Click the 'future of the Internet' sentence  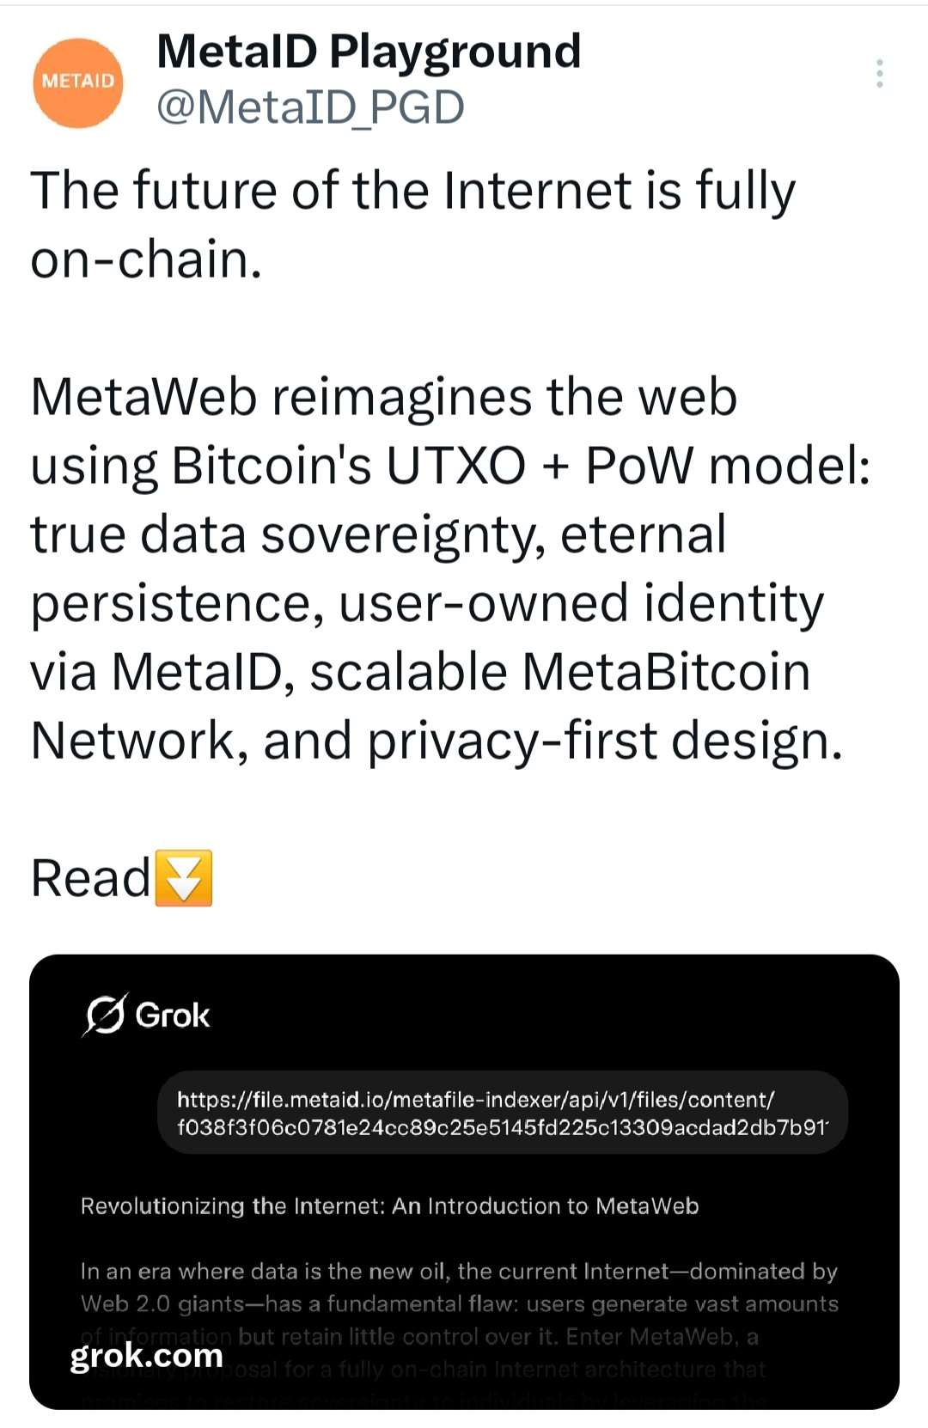coord(412,190)
